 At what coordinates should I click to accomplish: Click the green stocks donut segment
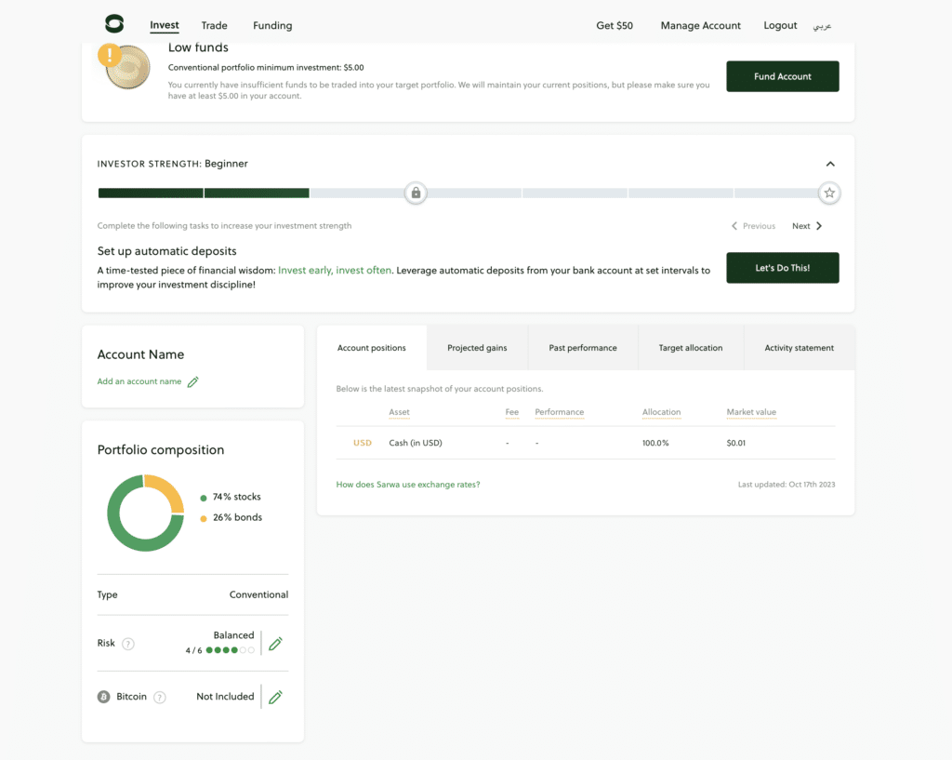tap(126, 532)
